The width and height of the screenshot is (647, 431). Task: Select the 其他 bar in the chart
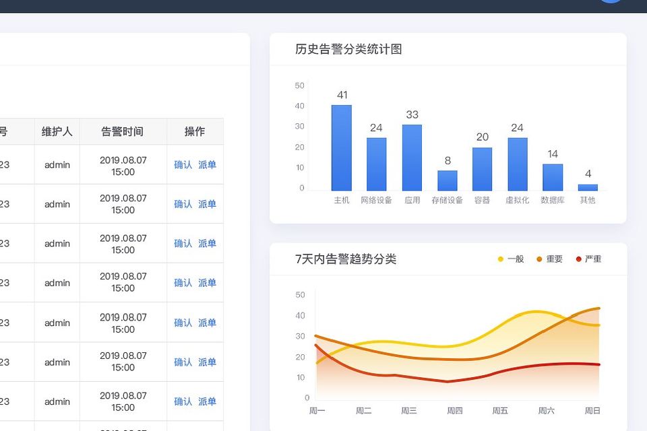pyautogui.click(x=588, y=188)
